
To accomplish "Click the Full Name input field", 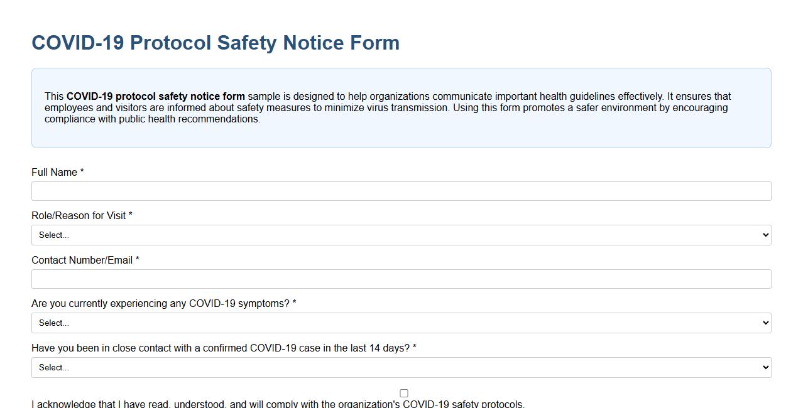I will (x=401, y=191).
